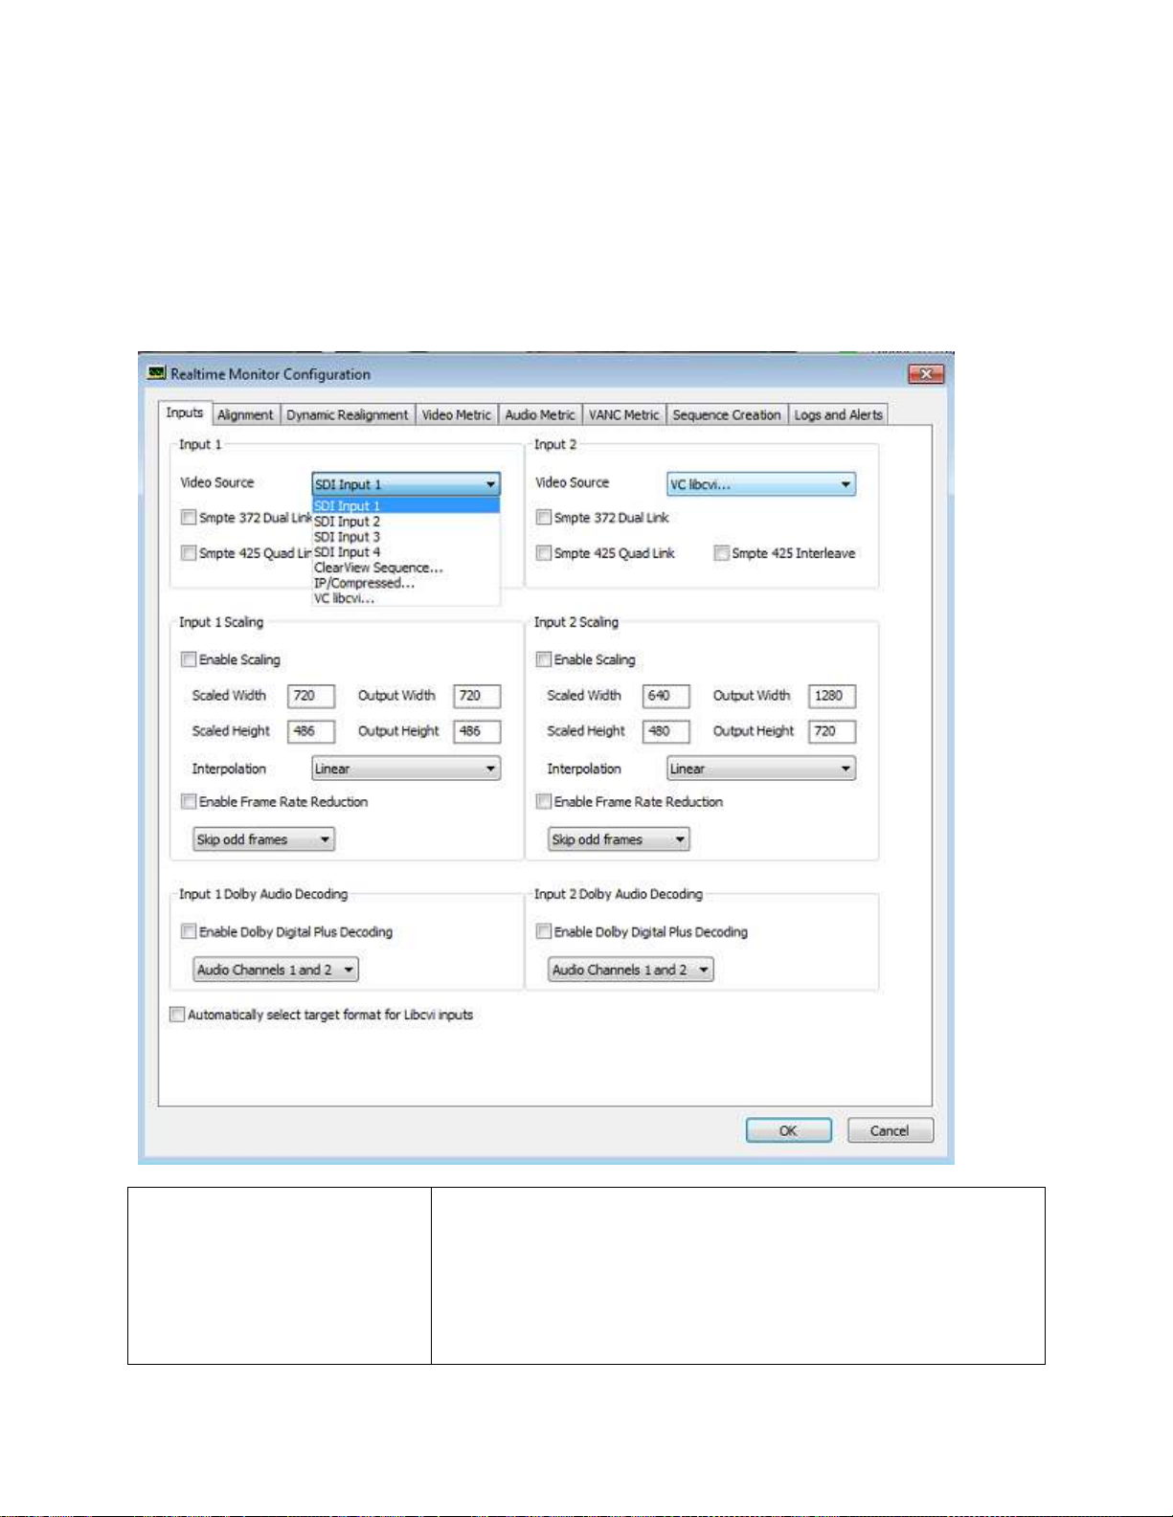This screenshot has height=1517, width=1173.
Task: Enable Dolby Digital Plus Decoding Input 1
Action: [189, 931]
